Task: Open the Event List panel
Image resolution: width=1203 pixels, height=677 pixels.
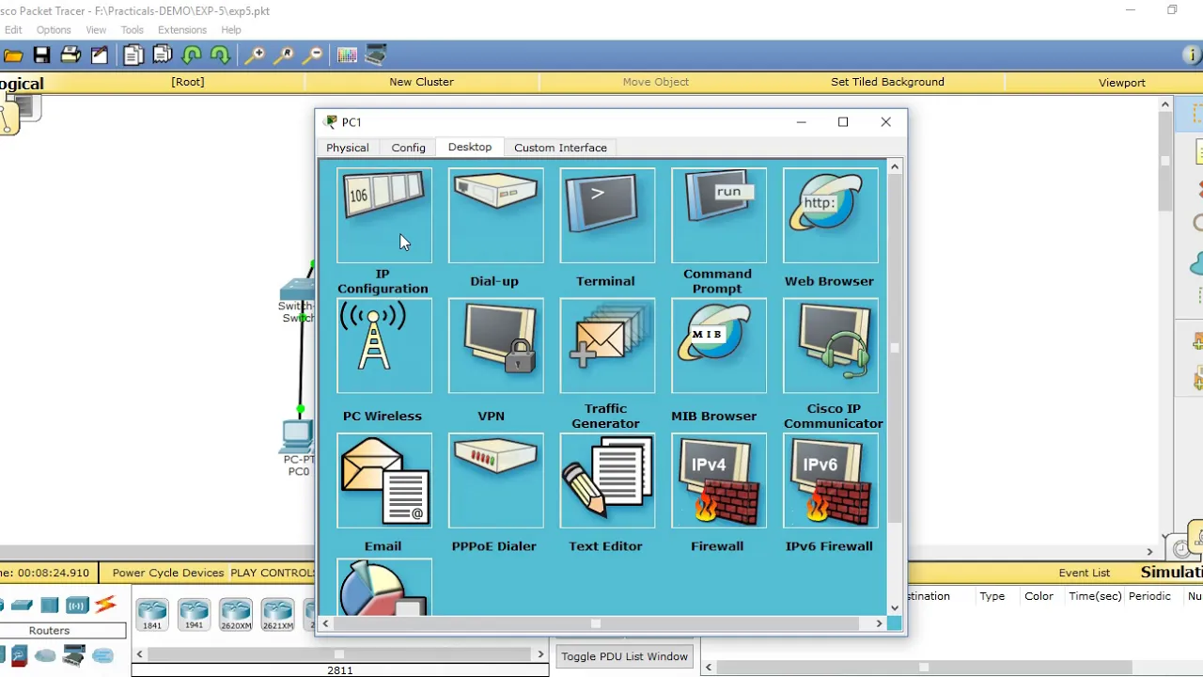Action: 1085,573
